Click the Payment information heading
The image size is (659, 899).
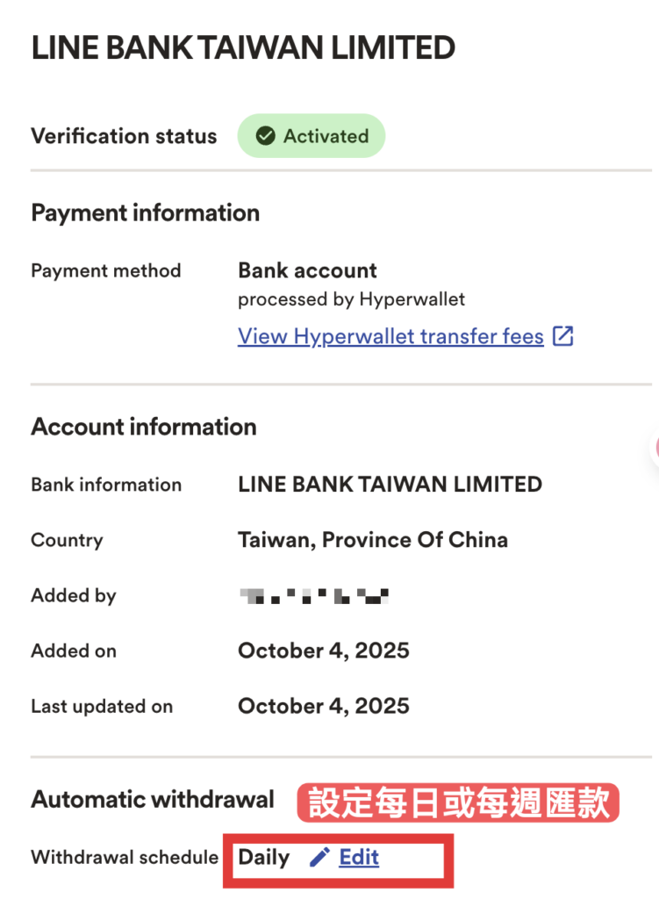tap(145, 212)
